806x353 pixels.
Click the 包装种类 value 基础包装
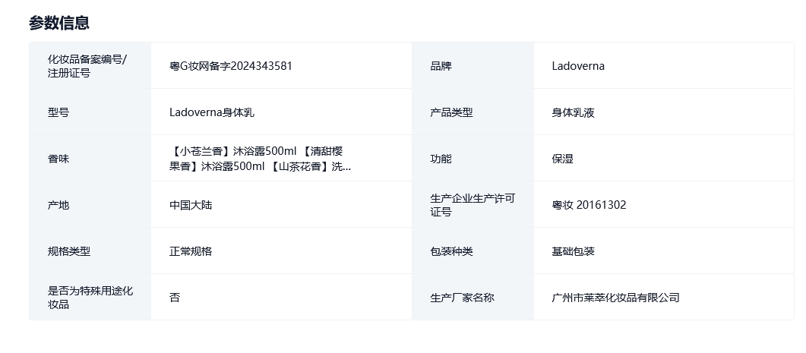tap(573, 251)
